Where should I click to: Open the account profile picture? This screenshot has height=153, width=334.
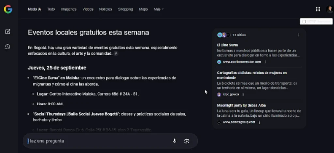tap(329, 9)
